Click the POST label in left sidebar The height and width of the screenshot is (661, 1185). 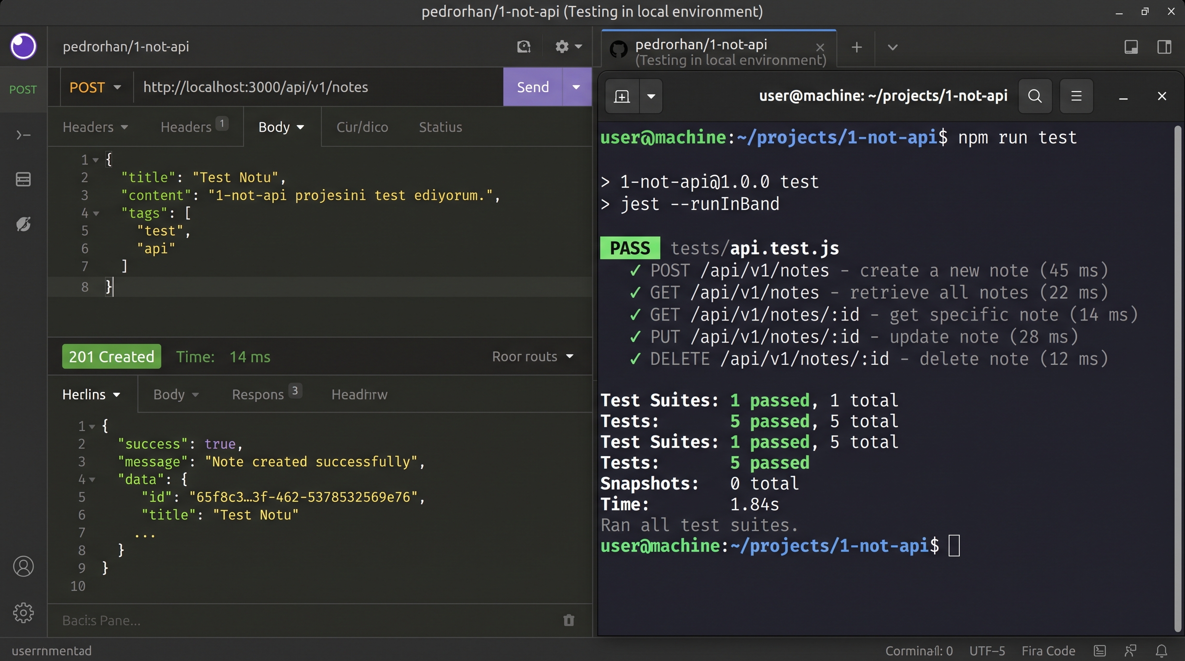click(23, 90)
